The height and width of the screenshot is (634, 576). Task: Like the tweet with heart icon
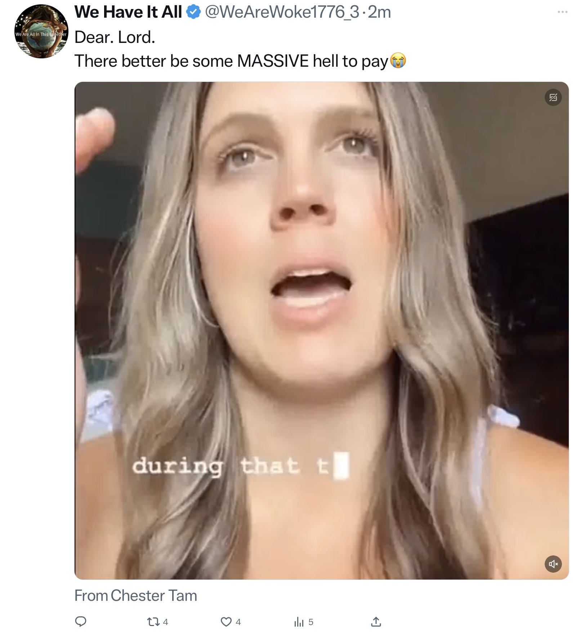tap(231, 622)
